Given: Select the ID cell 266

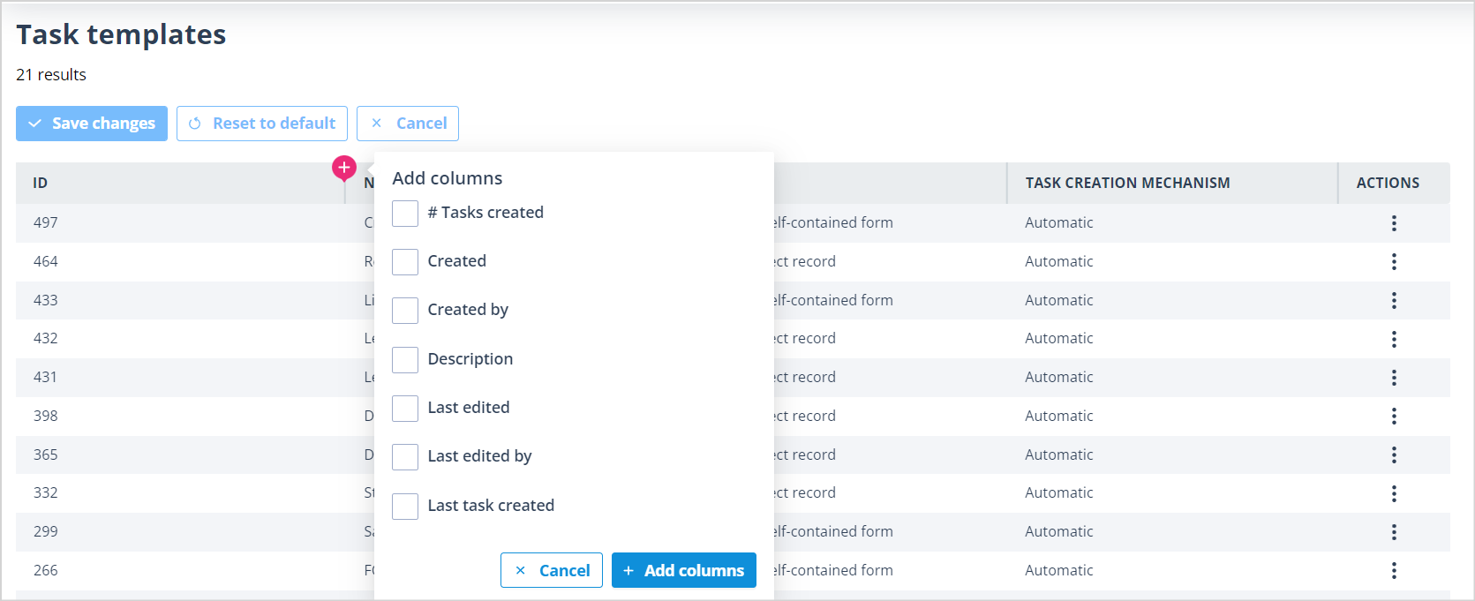Looking at the screenshot, I should (x=46, y=570).
